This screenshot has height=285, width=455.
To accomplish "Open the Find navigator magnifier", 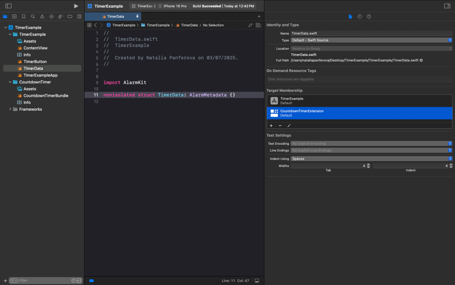I will click(x=33, y=17).
